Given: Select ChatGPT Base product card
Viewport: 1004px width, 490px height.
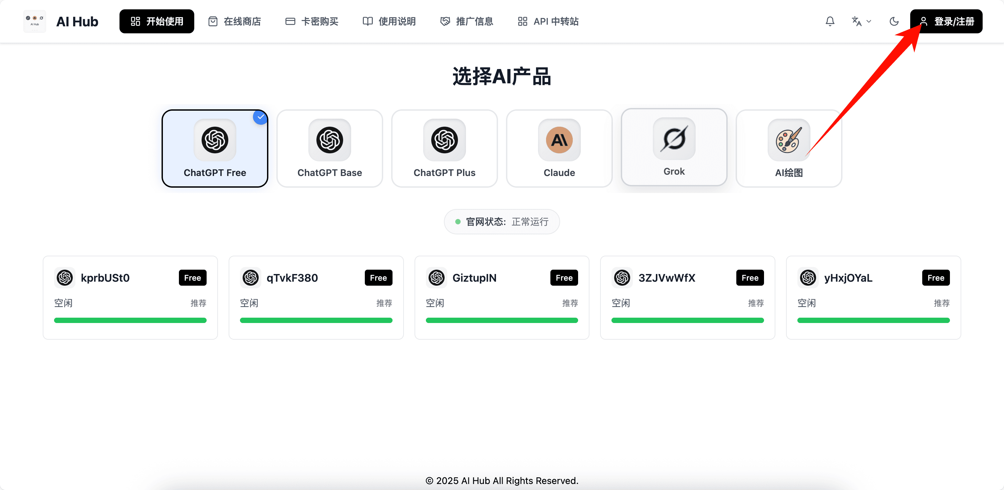Looking at the screenshot, I should [329, 148].
